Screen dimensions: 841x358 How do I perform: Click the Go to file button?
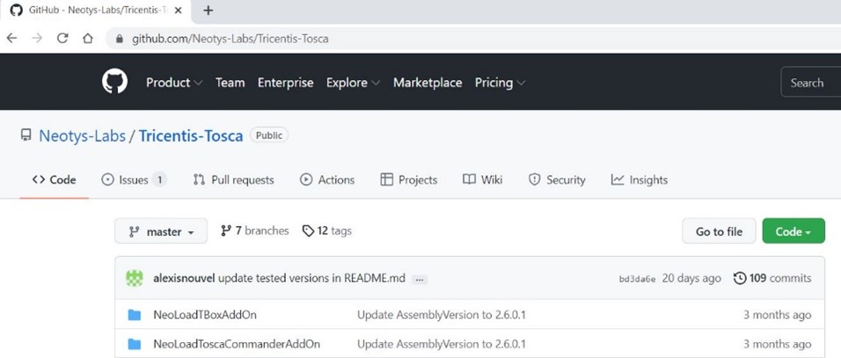pos(720,231)
